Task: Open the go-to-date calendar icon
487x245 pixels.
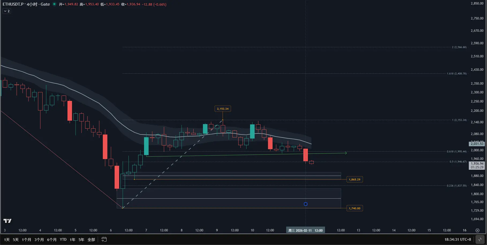Action: (x=104, y=239)
